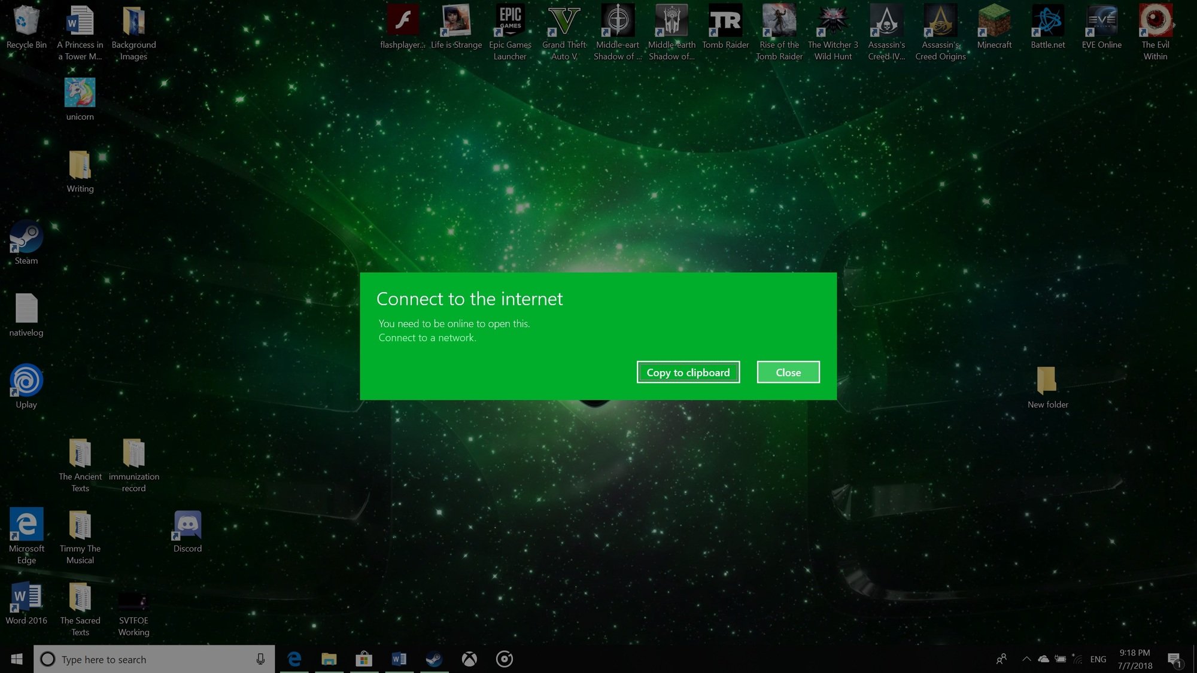Open File Explorer from the taskbar
The image size is (1197, 673).
[329, 659]
